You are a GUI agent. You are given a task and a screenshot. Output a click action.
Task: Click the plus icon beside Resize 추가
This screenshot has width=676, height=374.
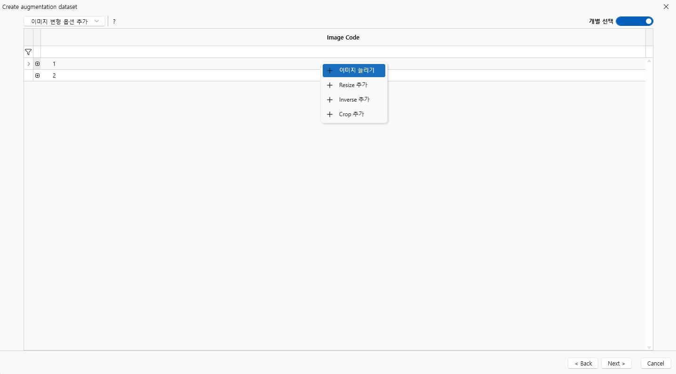330,85
